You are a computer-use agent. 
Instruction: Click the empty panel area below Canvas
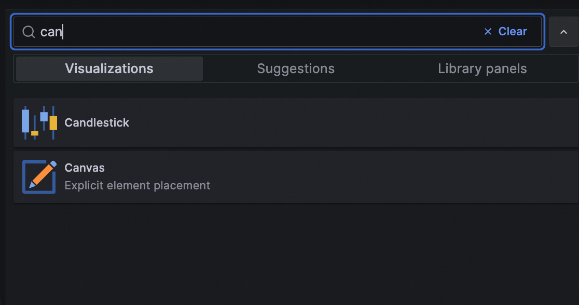tap(292, 255)
